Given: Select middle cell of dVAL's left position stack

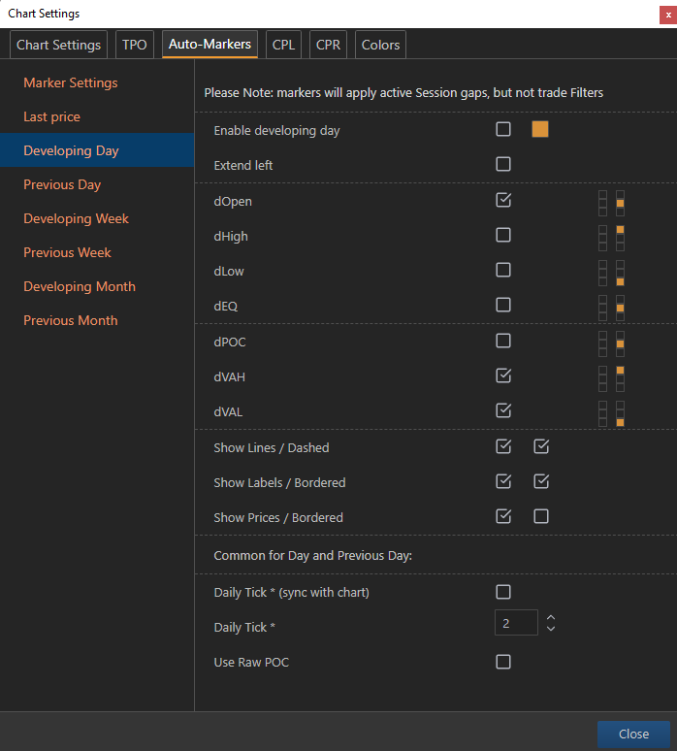Looking at the screenshot, I should point(602,413).
